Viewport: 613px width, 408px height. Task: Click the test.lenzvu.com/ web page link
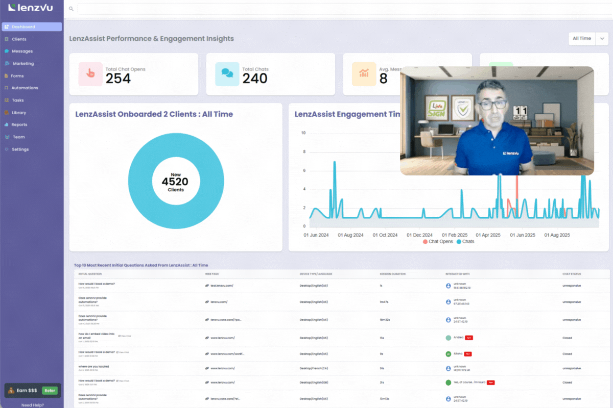click(x=222, y=286)
